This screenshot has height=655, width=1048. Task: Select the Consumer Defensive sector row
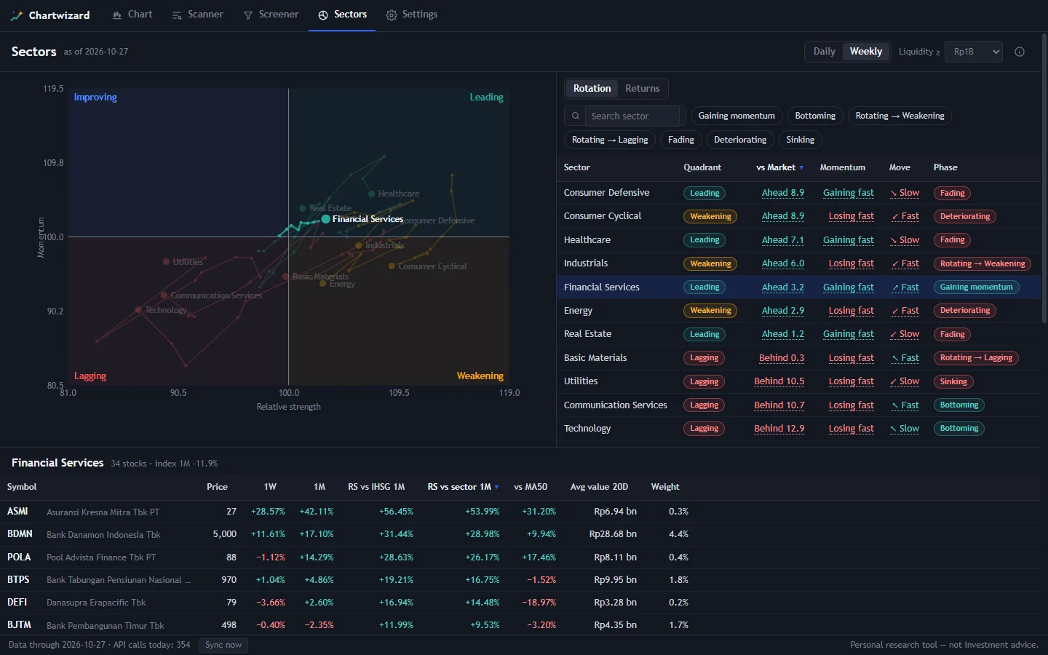pyautogui.click(x=798, y=193)
